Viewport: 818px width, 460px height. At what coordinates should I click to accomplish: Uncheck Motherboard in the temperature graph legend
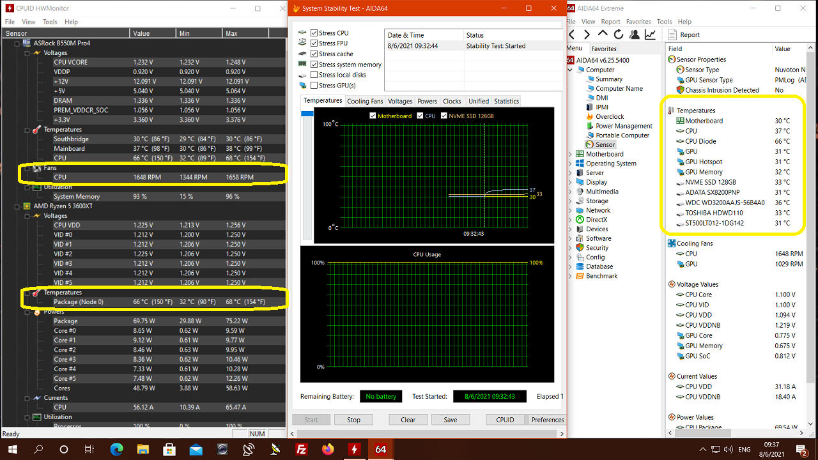[x=373, y=116]
